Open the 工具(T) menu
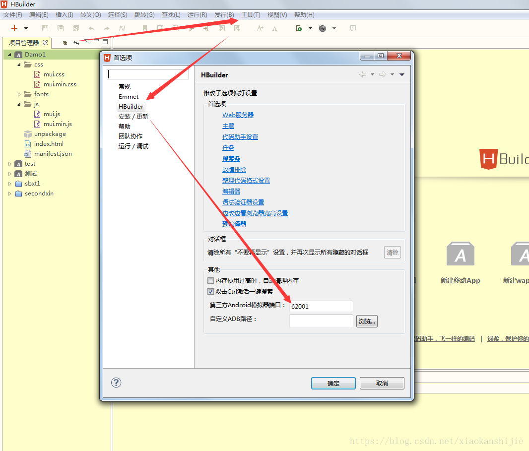The image size is (529, 451). click(251, 15)
